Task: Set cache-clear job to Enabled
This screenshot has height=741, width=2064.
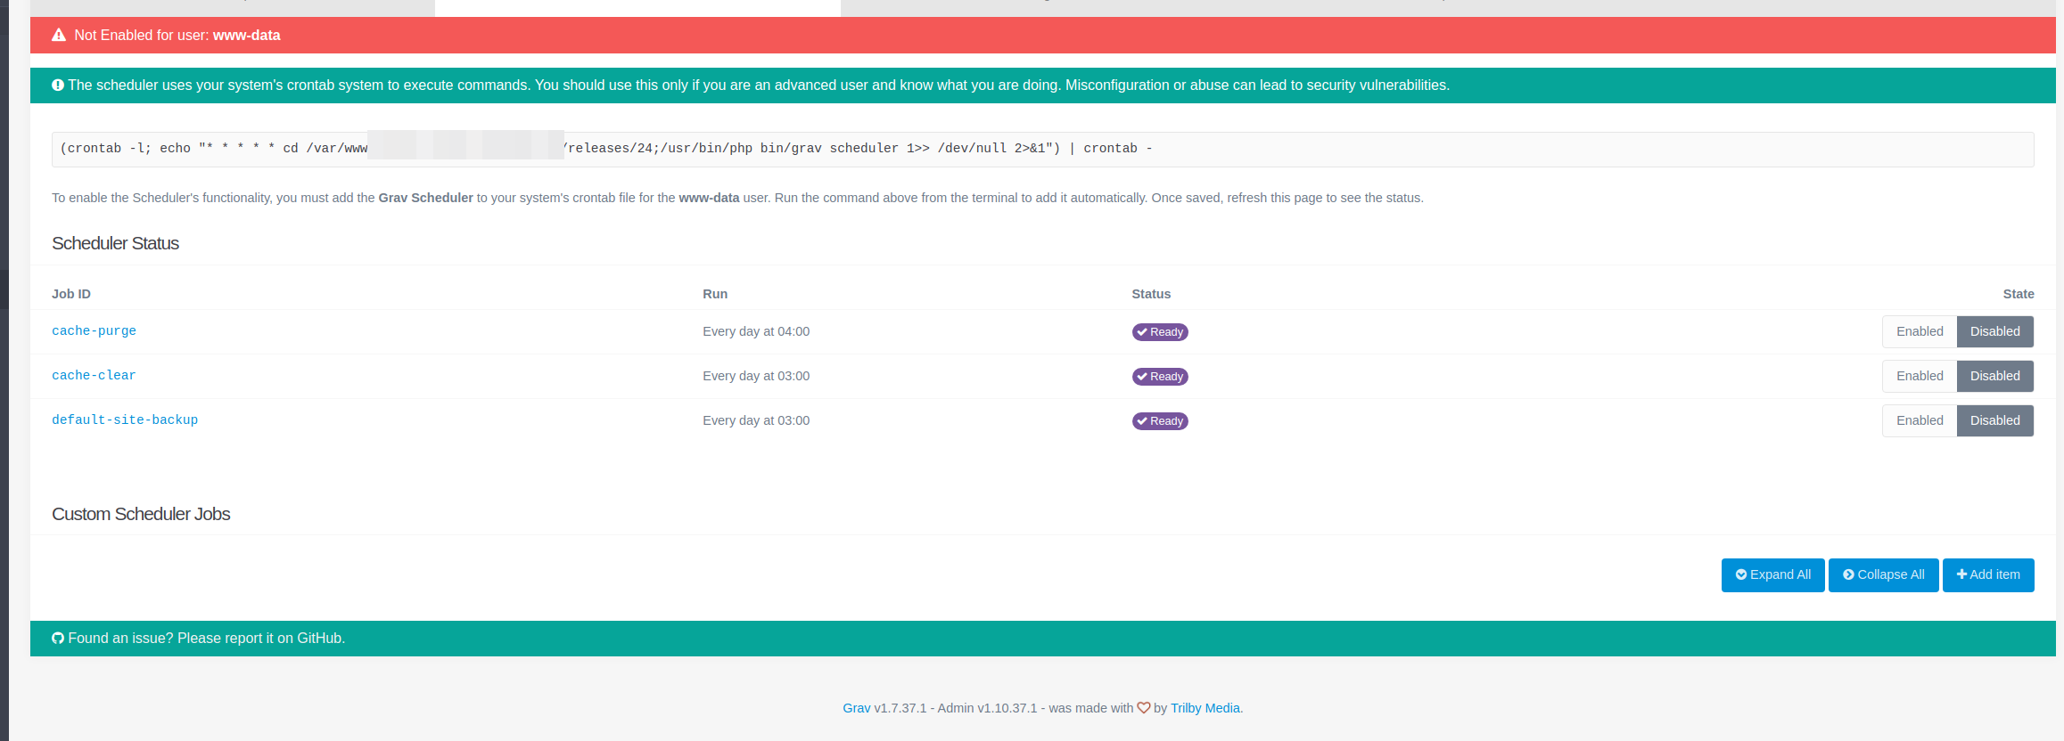Action: pos(1920,376)
